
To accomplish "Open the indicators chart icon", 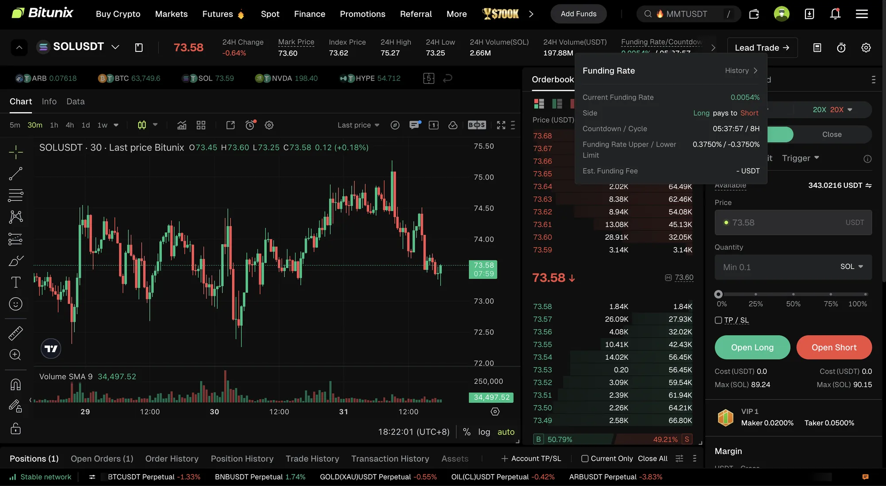I will click(x=182, y=125).
